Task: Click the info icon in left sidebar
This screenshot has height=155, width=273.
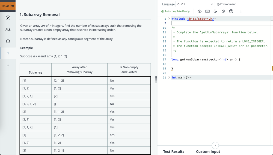Action: coord(8,41)
